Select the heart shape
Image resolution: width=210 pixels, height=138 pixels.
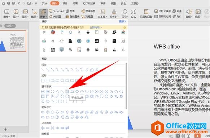pos(111,96)
